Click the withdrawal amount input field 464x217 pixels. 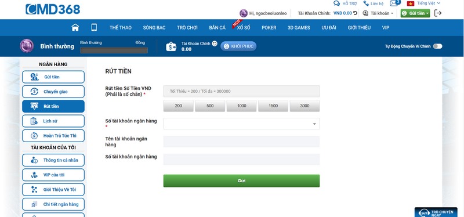tap(241, 91)
